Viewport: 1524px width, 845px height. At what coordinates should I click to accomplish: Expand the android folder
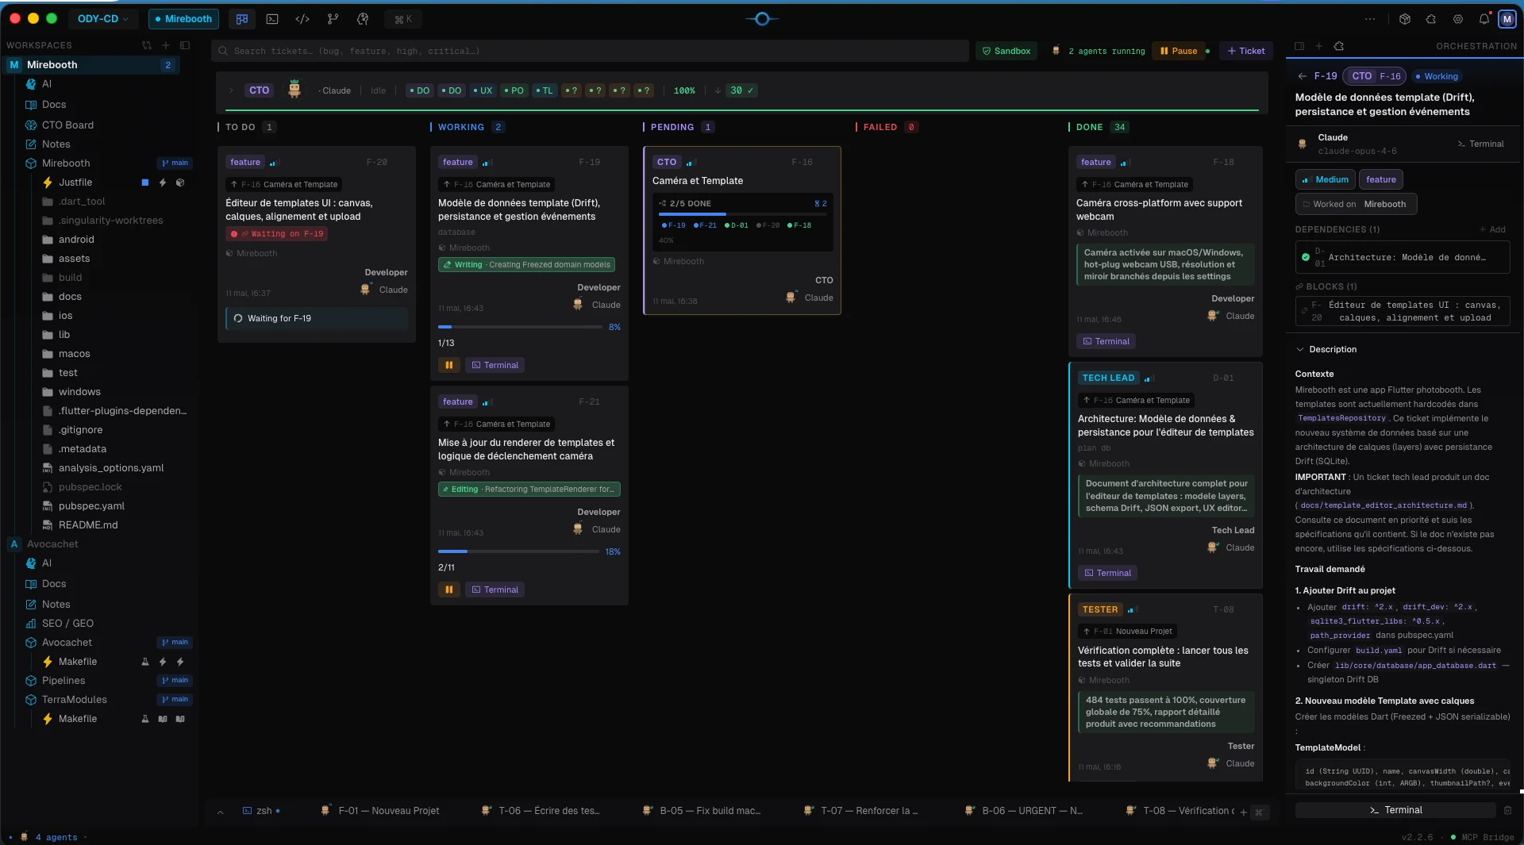coord(76,240)
